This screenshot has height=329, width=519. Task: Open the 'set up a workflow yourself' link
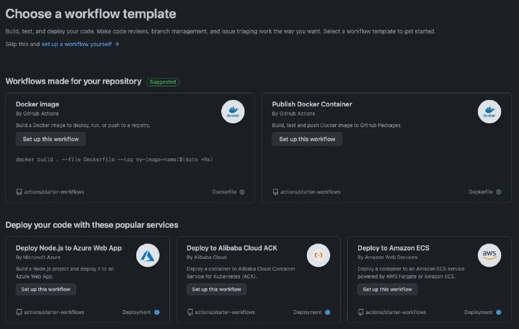tap(80, 44)
